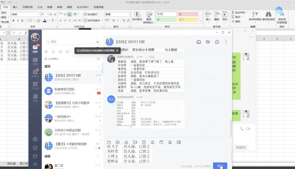Open the fill color dropdown arrow in Excel

[41, 20]
